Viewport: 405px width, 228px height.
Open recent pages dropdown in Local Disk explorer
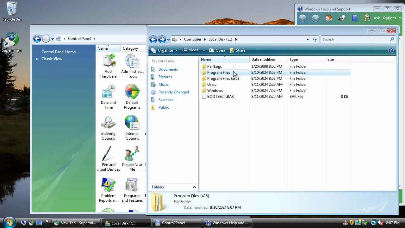(168, 40)
